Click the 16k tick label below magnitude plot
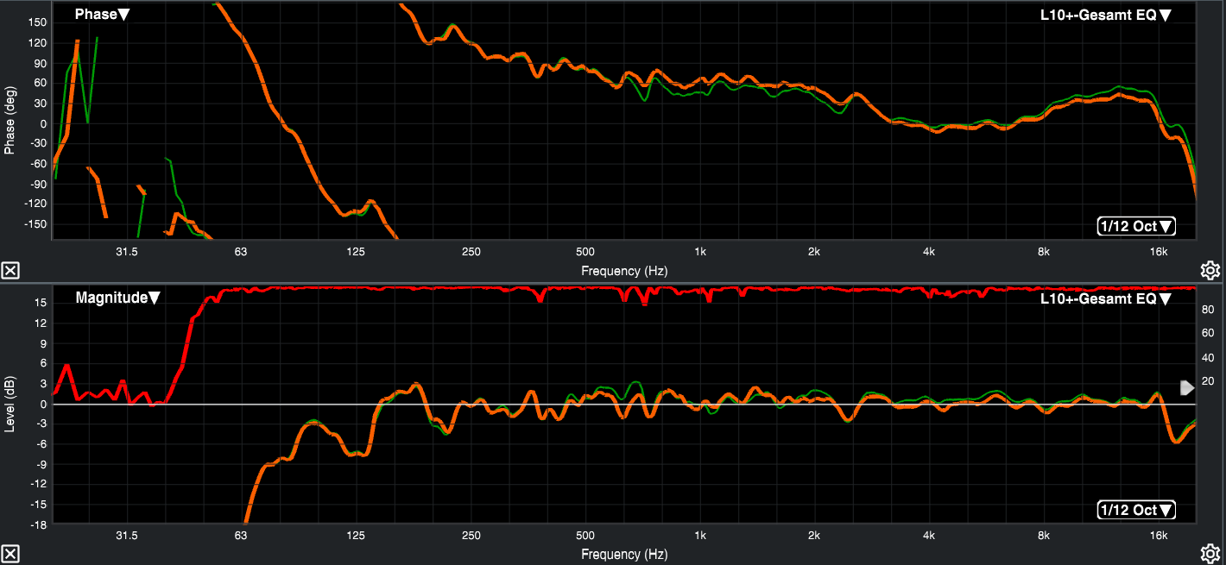1226x565 pixels. tap(1159, 536)
